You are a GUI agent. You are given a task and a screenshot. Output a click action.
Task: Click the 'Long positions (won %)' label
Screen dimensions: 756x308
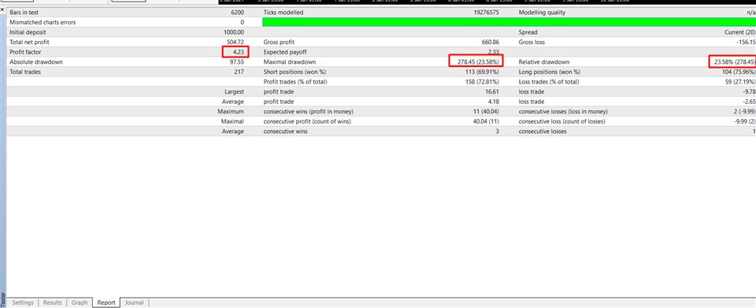pyautogui.click(x=550, y=72)
